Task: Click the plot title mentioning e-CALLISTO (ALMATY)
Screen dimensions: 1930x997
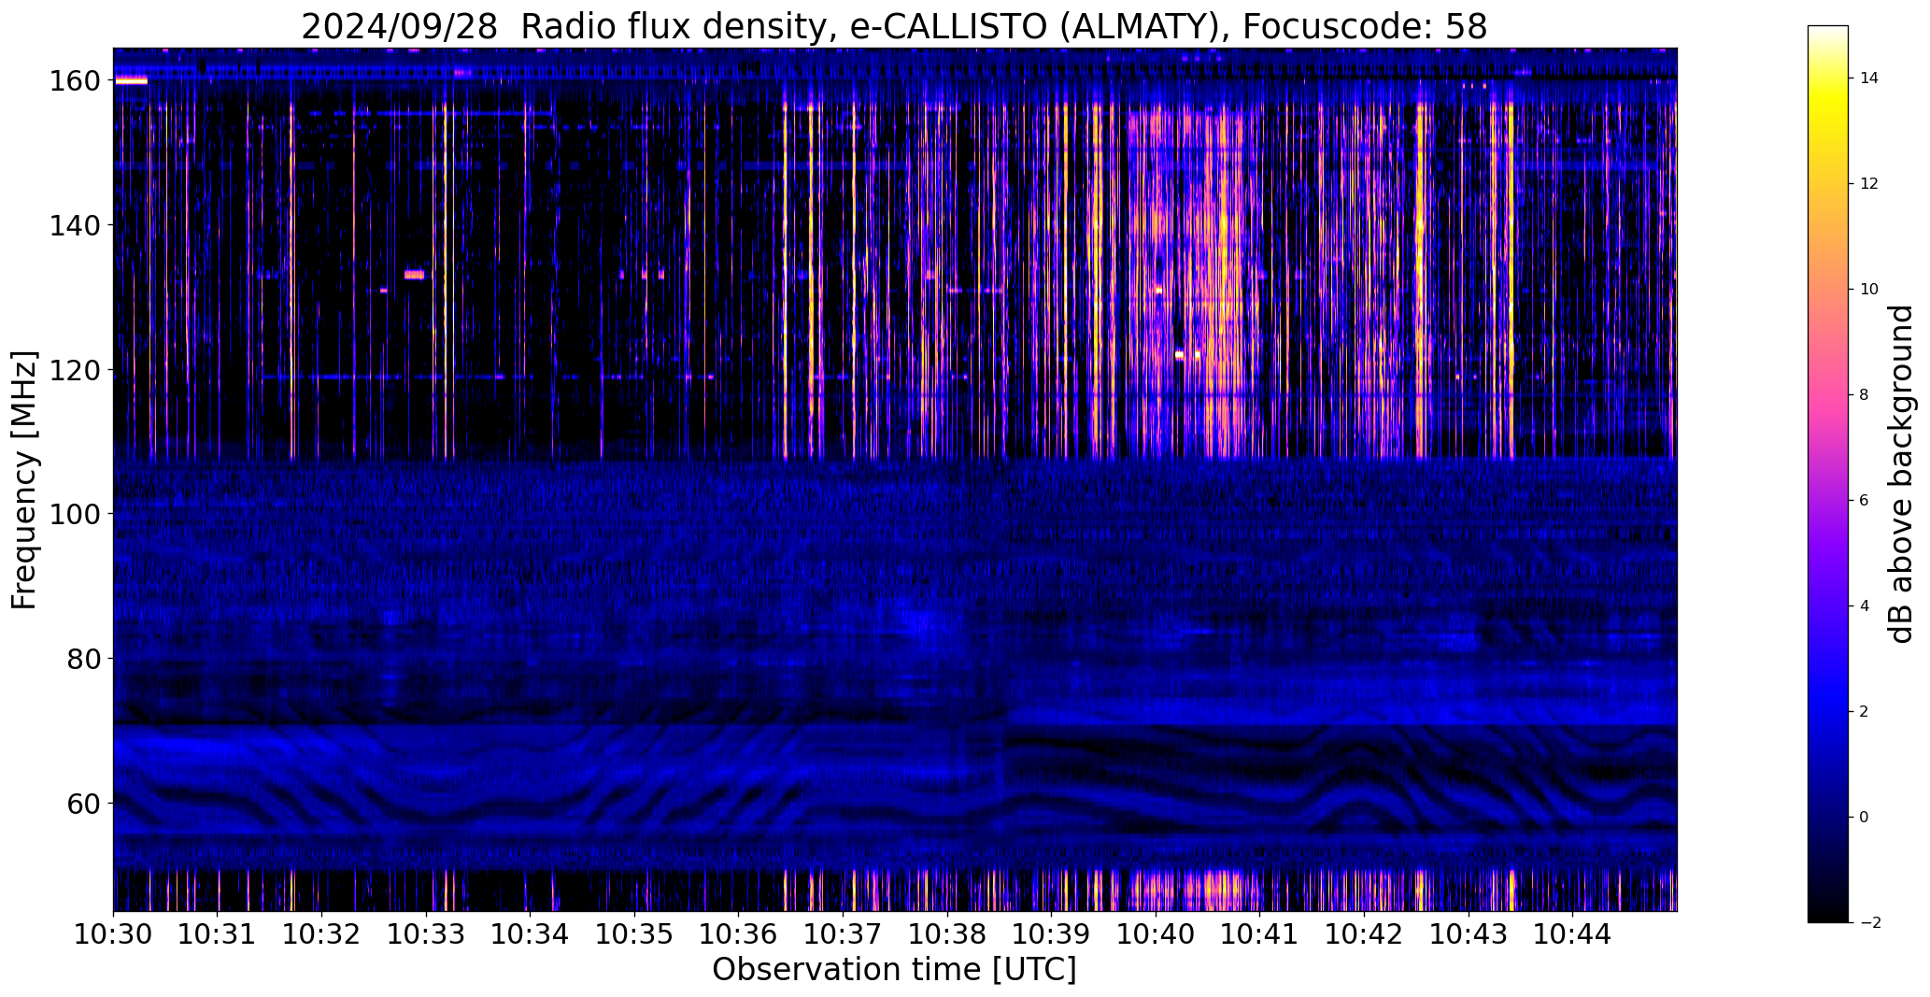Action: [x=894, y=27]
